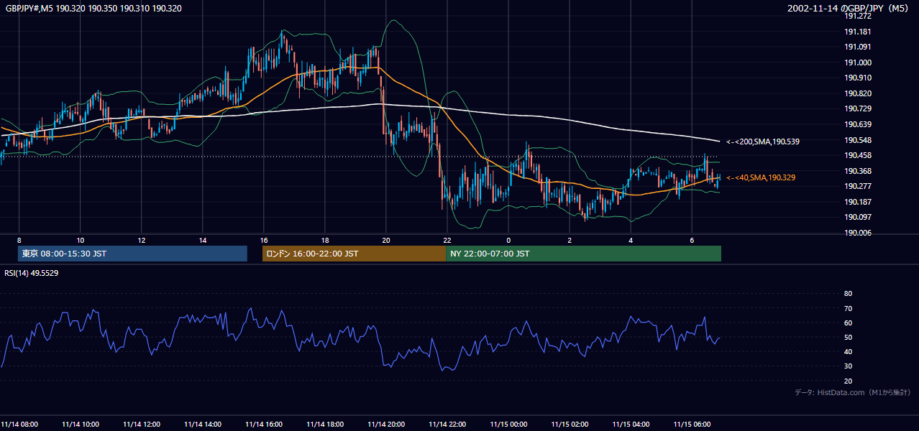
Task: Click hour tick 12 under the price chart
Action: pyautogui.click(x=142, y=240)
